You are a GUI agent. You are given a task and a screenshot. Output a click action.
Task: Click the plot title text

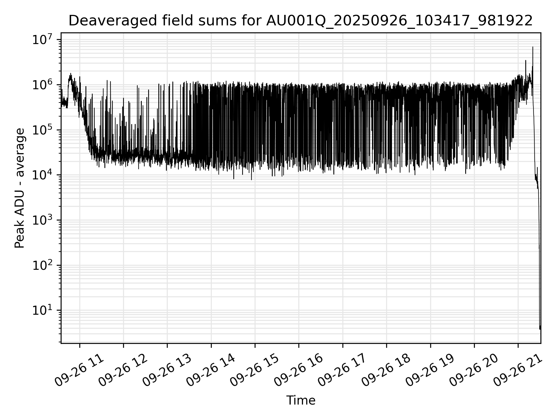pyautogui.click(x=300, y=21)
